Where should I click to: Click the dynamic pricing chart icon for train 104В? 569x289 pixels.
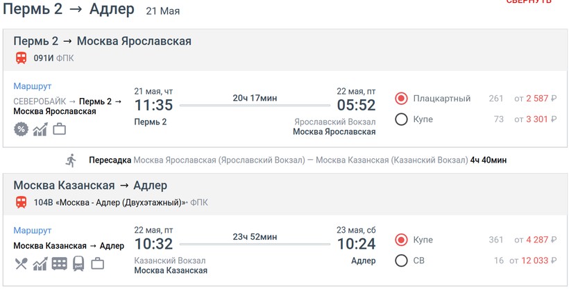click(40, 264)
